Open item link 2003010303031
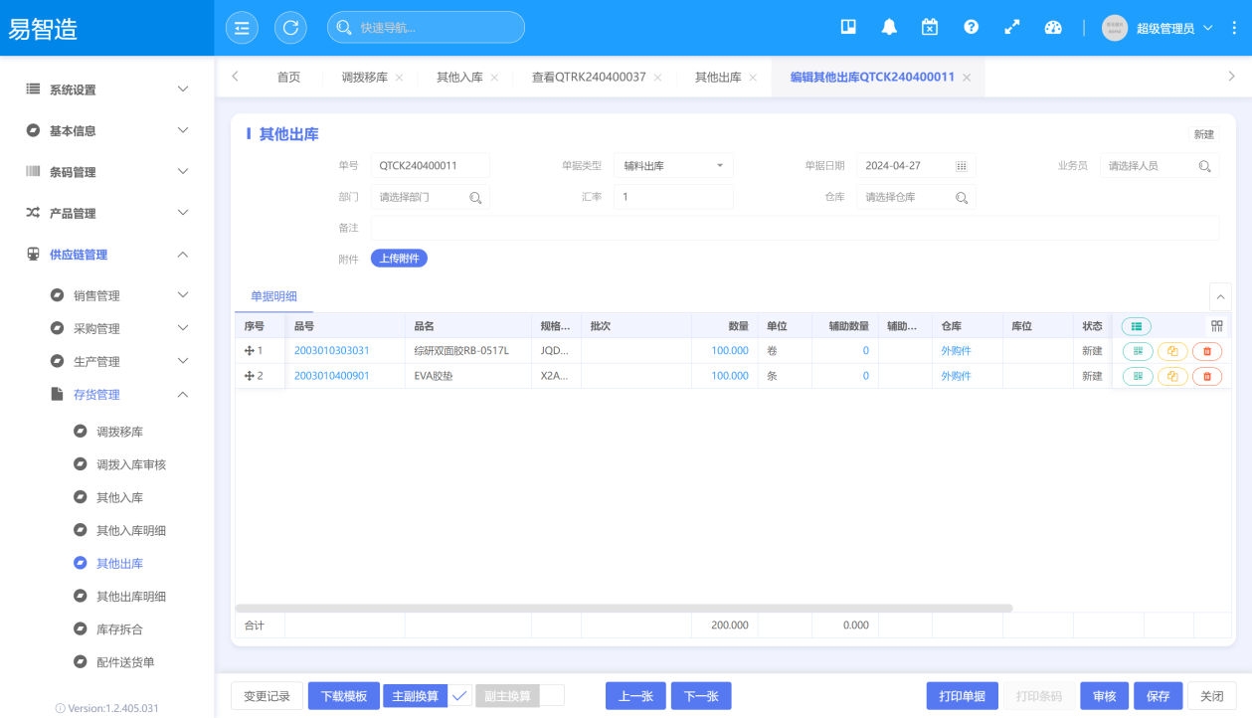Image resolution: width=1252 pixels, height=718 pixels. point(331,351)
